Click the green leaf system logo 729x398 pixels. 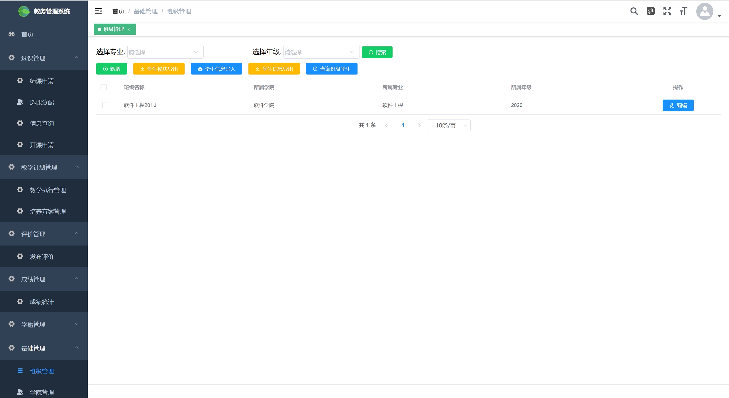tap(24, 11)
